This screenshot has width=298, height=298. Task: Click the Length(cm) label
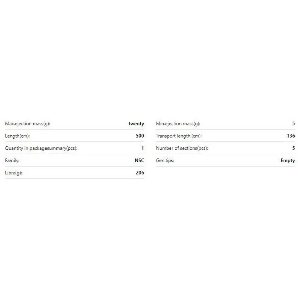pos(18,136)
